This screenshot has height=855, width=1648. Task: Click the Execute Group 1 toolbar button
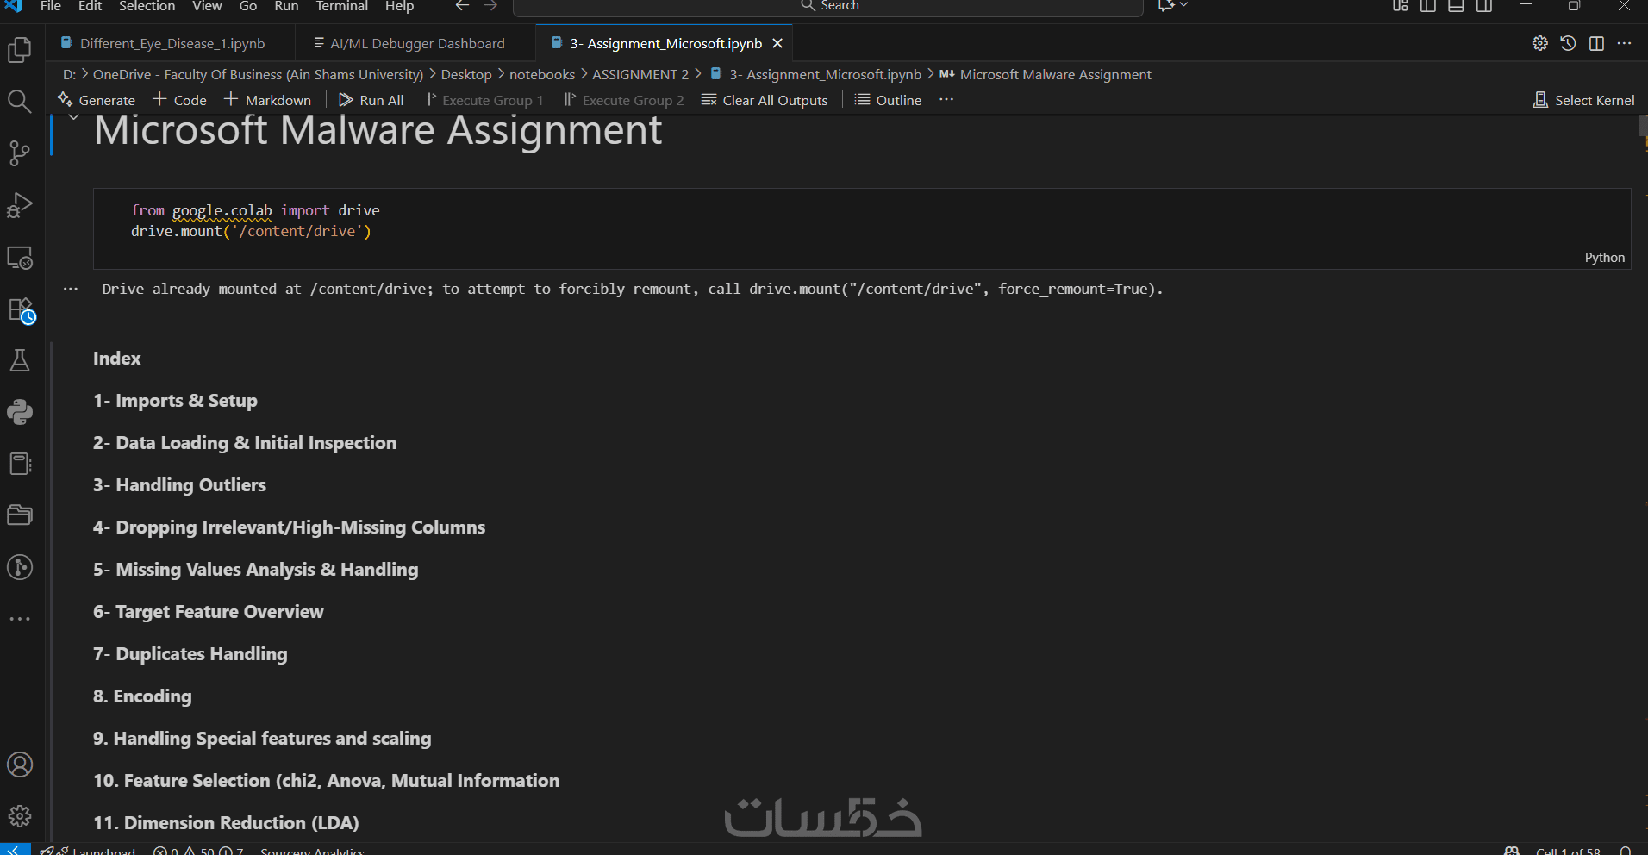click(x=484, y=100)
